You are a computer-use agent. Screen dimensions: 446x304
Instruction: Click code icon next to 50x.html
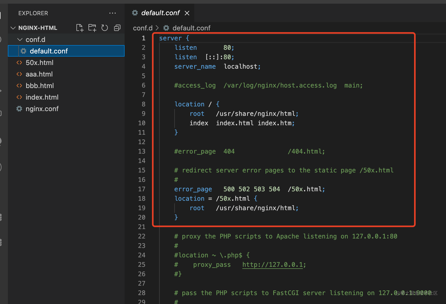19,63
